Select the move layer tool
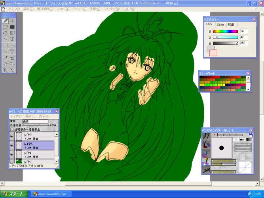This screenshot has width=264, height=198. (x=12, y=21)
